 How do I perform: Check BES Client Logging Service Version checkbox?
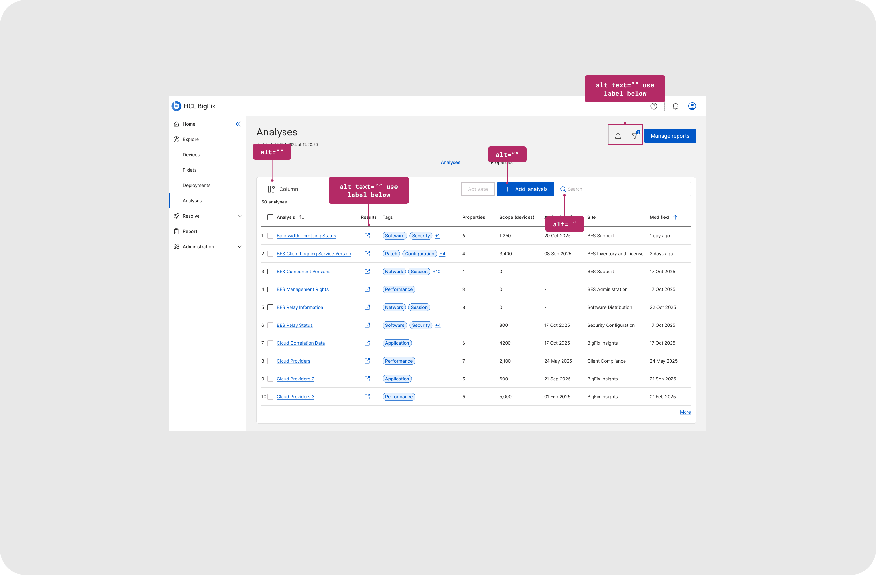point(270,253)
